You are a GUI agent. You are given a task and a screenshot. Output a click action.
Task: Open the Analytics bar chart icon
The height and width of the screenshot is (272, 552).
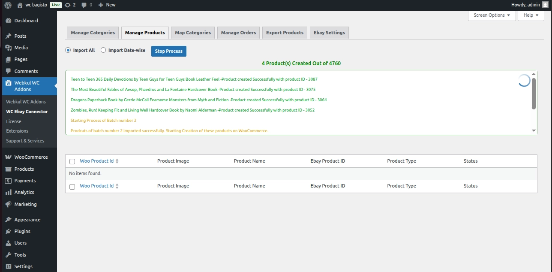coord(8,192)
